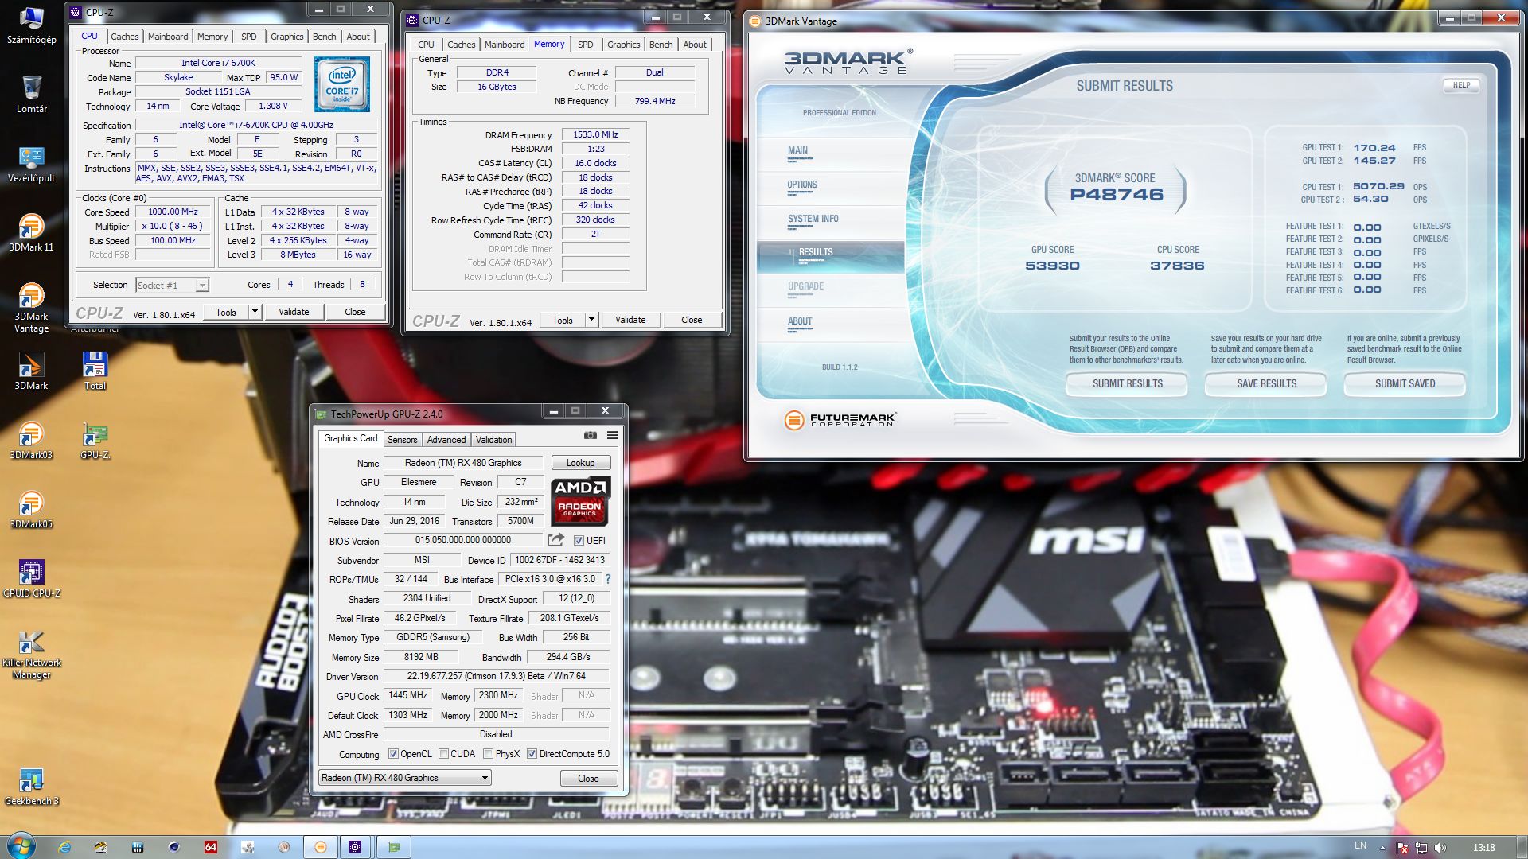Click GPU-Z screenshot camera icon
The image size is (1528, 859).
pyautogui.click(x=590, y=435)
